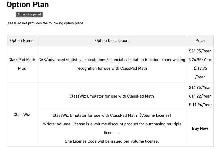Select the Option Name column header
The image size is (222, 150).
point(22,41)
